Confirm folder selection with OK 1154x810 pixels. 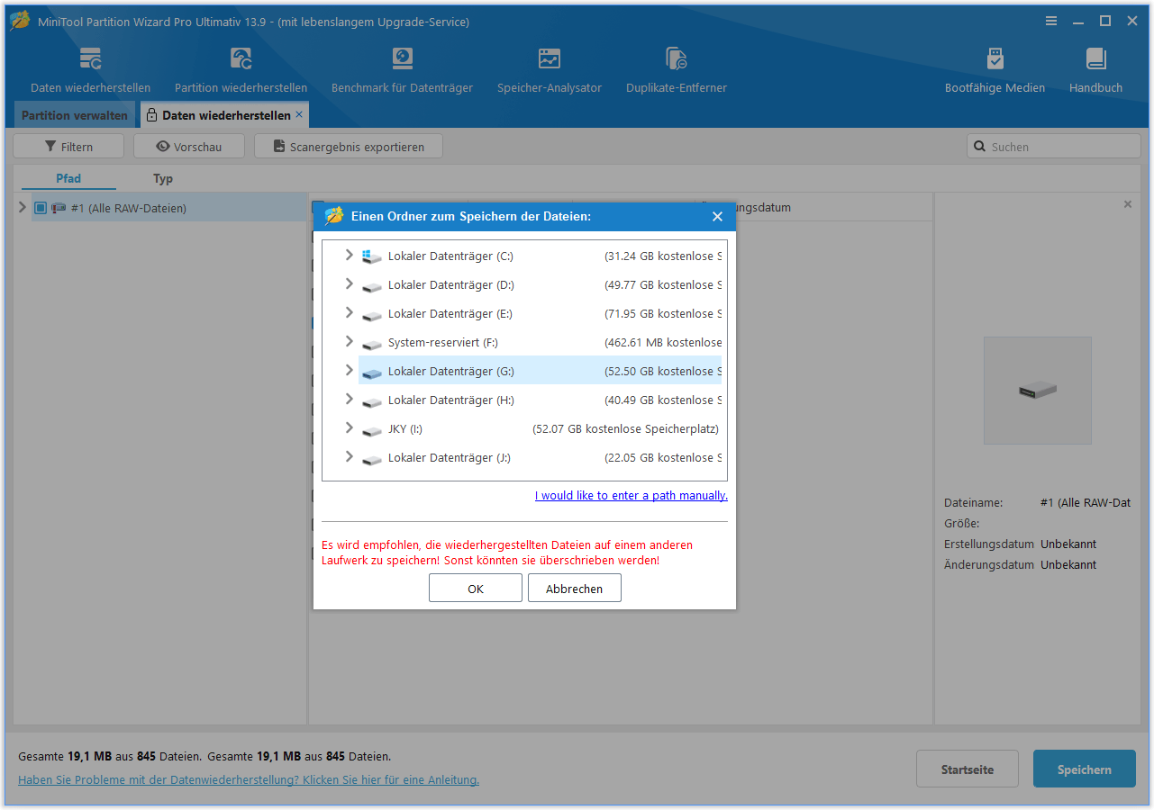click(476, 589)
